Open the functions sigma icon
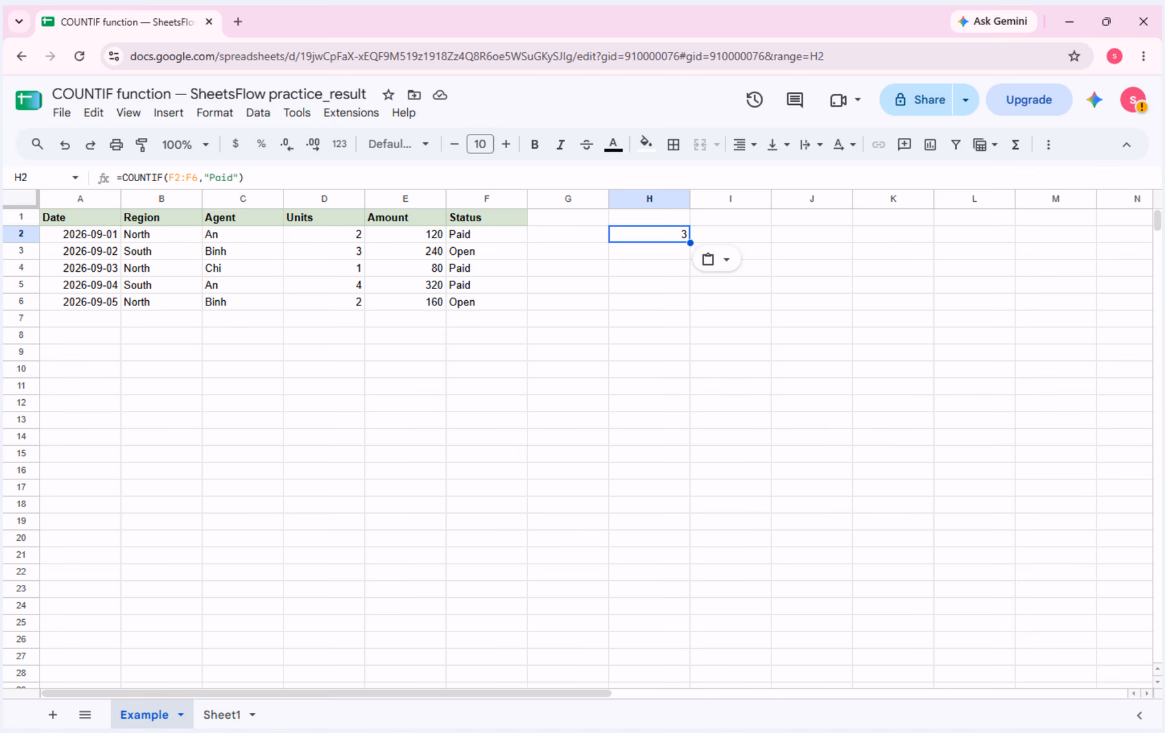The height and width of the screenshot is (733, 1165). (x=1015, y=144)
